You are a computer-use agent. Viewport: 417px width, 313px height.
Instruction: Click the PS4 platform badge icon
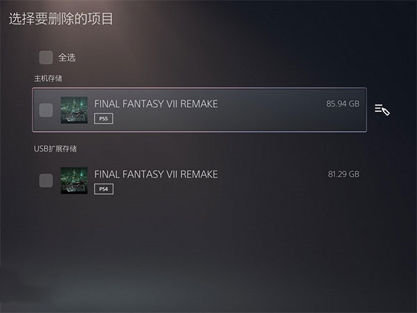104,189
